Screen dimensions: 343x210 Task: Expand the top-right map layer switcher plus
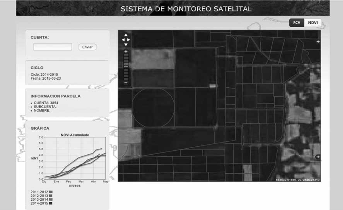point(318,42)
